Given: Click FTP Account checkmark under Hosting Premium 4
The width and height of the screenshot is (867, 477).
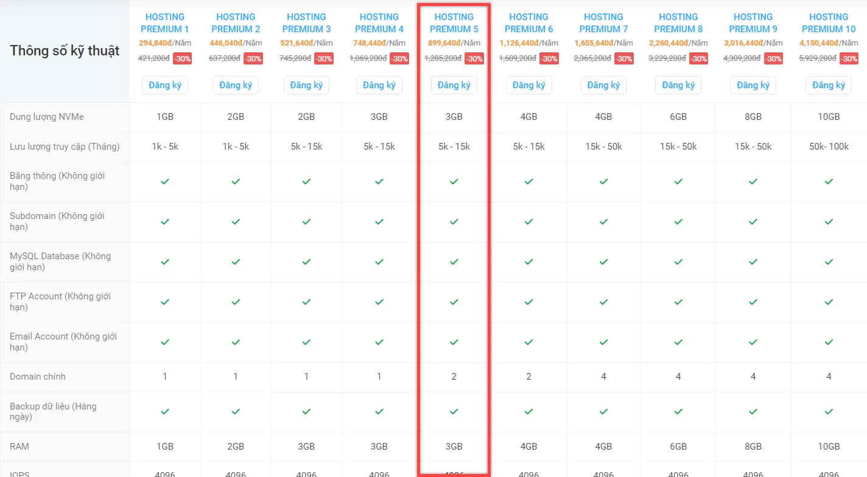Looking at the screenshot, I should click(379, 302).
